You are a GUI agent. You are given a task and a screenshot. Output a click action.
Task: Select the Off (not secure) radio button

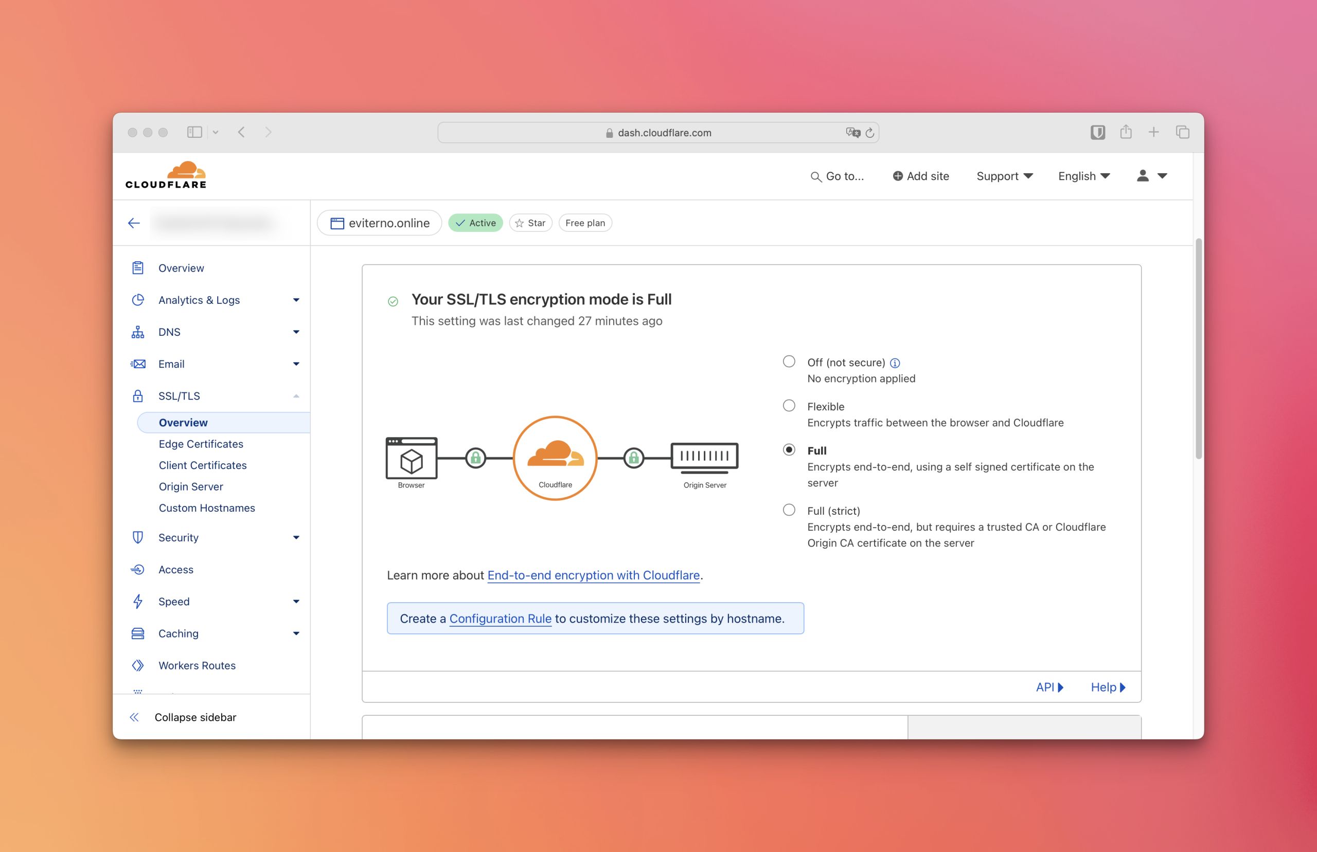[x=789, y=362]
